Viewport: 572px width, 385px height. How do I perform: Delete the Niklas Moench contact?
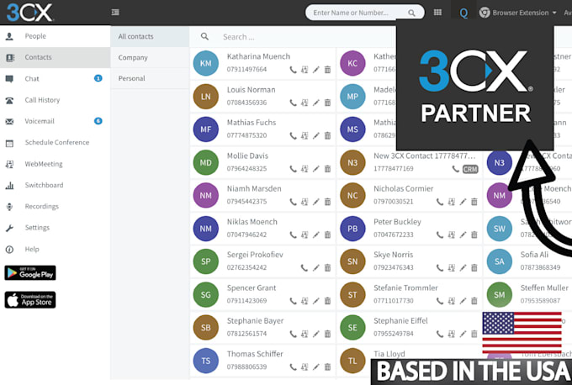327,235
